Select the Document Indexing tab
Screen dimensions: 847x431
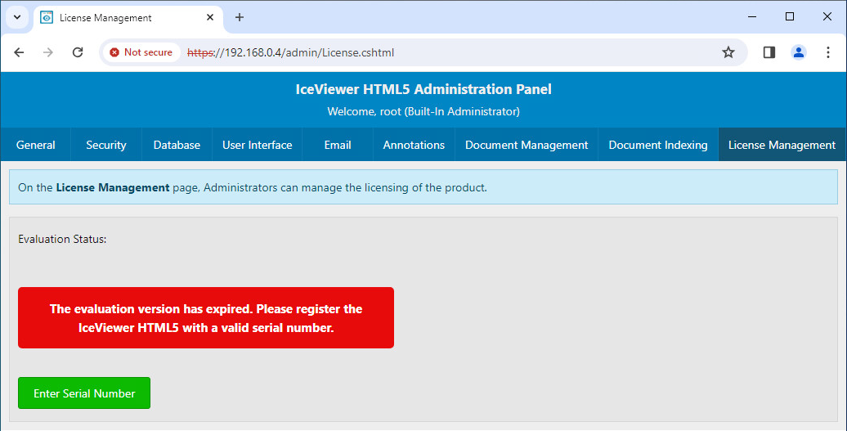click(x=658, y=145)
